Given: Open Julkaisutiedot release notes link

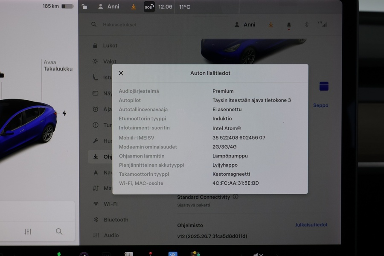Looking at the screenshot, I should [x=311, y=225].
